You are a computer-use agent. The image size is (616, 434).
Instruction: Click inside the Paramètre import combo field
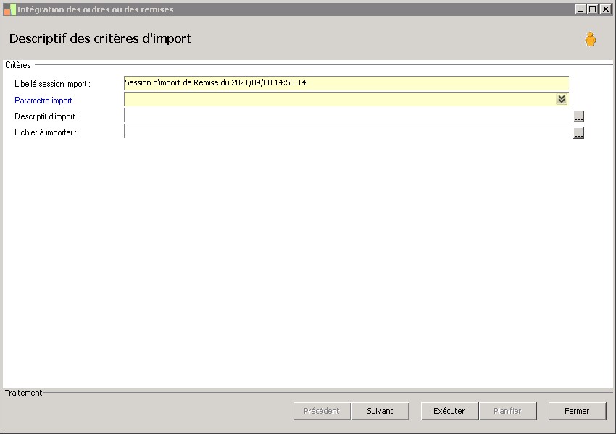(x=340, y=100)
